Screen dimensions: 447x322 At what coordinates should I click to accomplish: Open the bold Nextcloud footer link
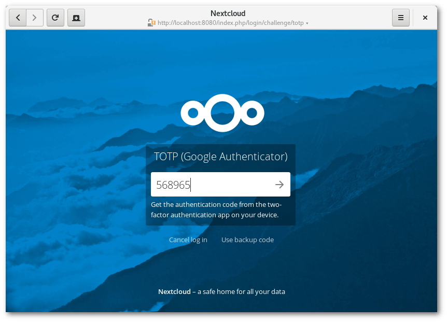tap(174, 291)
